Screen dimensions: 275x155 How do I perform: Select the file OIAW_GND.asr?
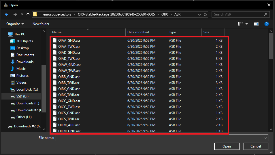click(x=69, y=64)
